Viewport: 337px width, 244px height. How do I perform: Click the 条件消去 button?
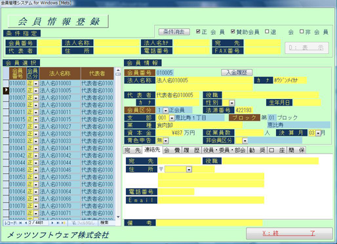click(174, 32)
